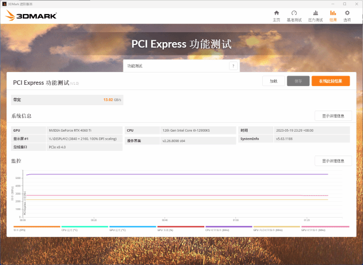Click the 2023-05-19 timestamp value
Viewport: 363px width, 265px height.
294,130
